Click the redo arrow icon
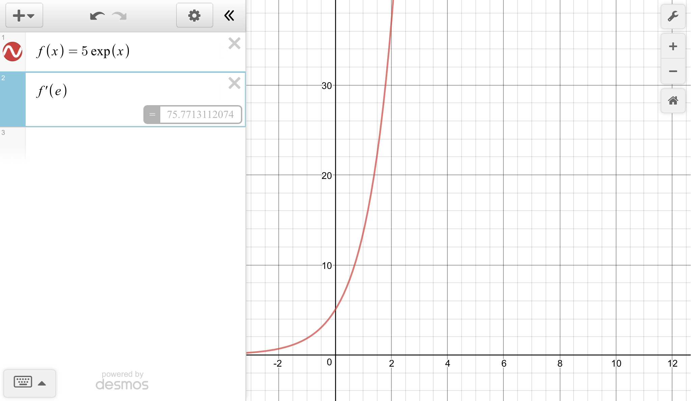The width and height of the screenshot is (691, 401). (x=119, y=16)
